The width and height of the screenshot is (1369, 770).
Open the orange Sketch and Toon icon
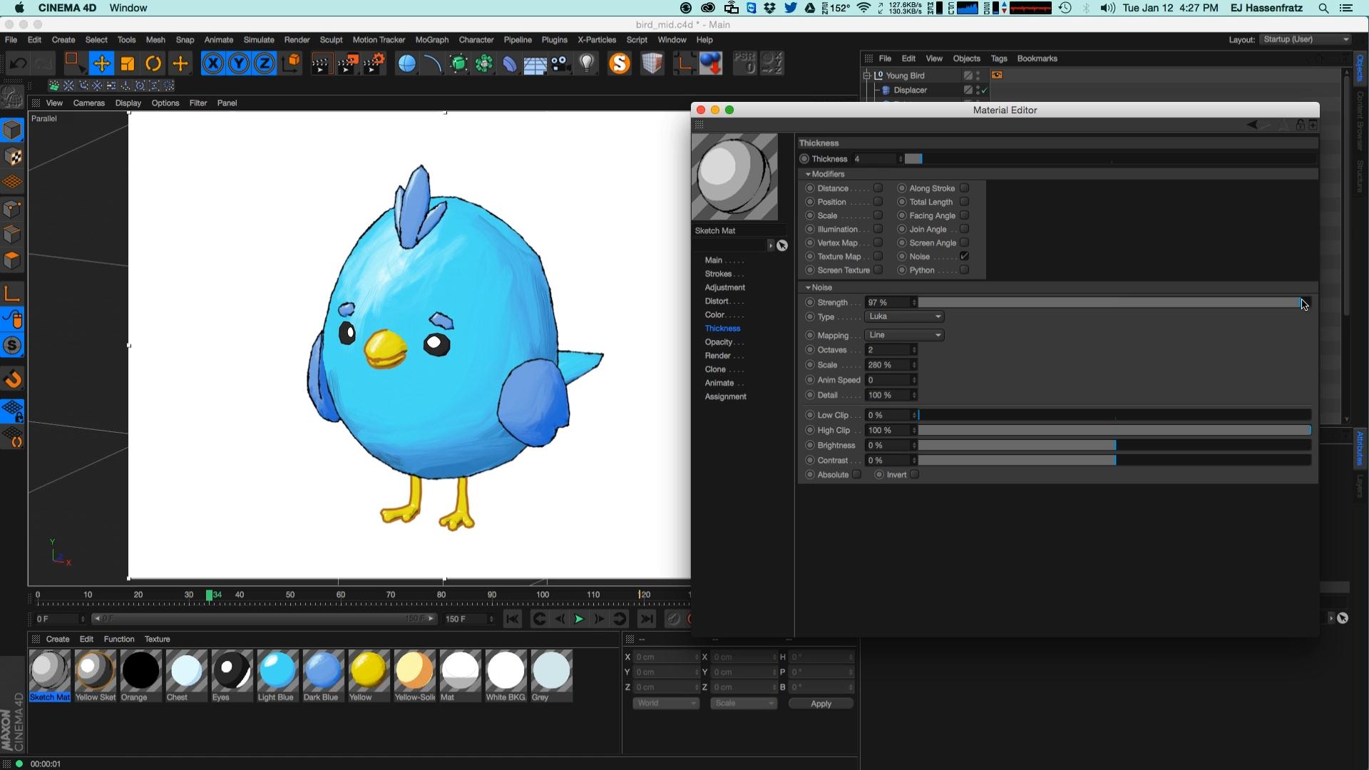click(620, 63)
